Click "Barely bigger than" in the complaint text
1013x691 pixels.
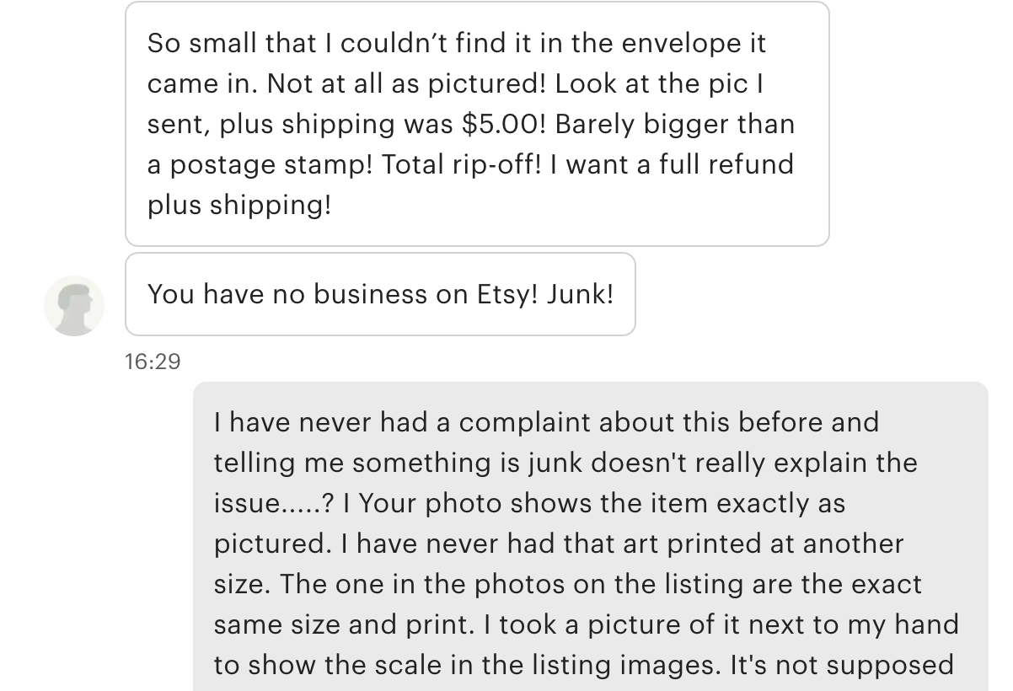pyautogui.click(x=674, y=124)
